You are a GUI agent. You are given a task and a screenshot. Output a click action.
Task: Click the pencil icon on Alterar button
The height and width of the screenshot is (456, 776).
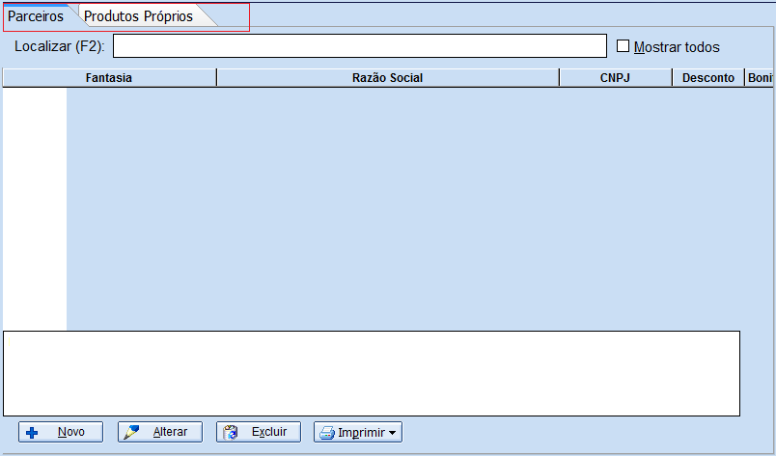[x=132, y=433]
